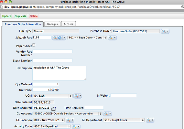Expand the UOM EA-Each dropdown

pos(53,96)
